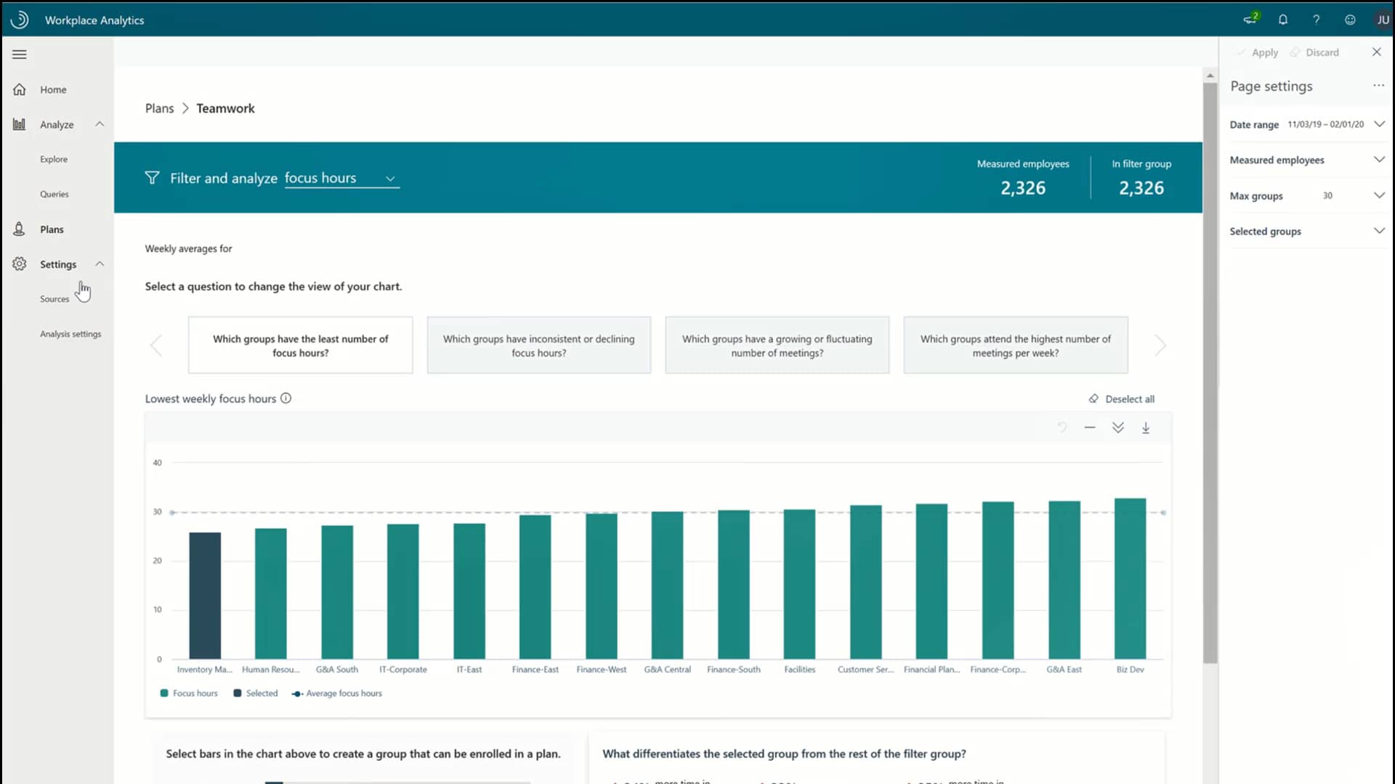Image resolution: width=1395 pixels, height=784 pixels.
Task: Collapse the Analyze section chevron
Action: point(100,124)
